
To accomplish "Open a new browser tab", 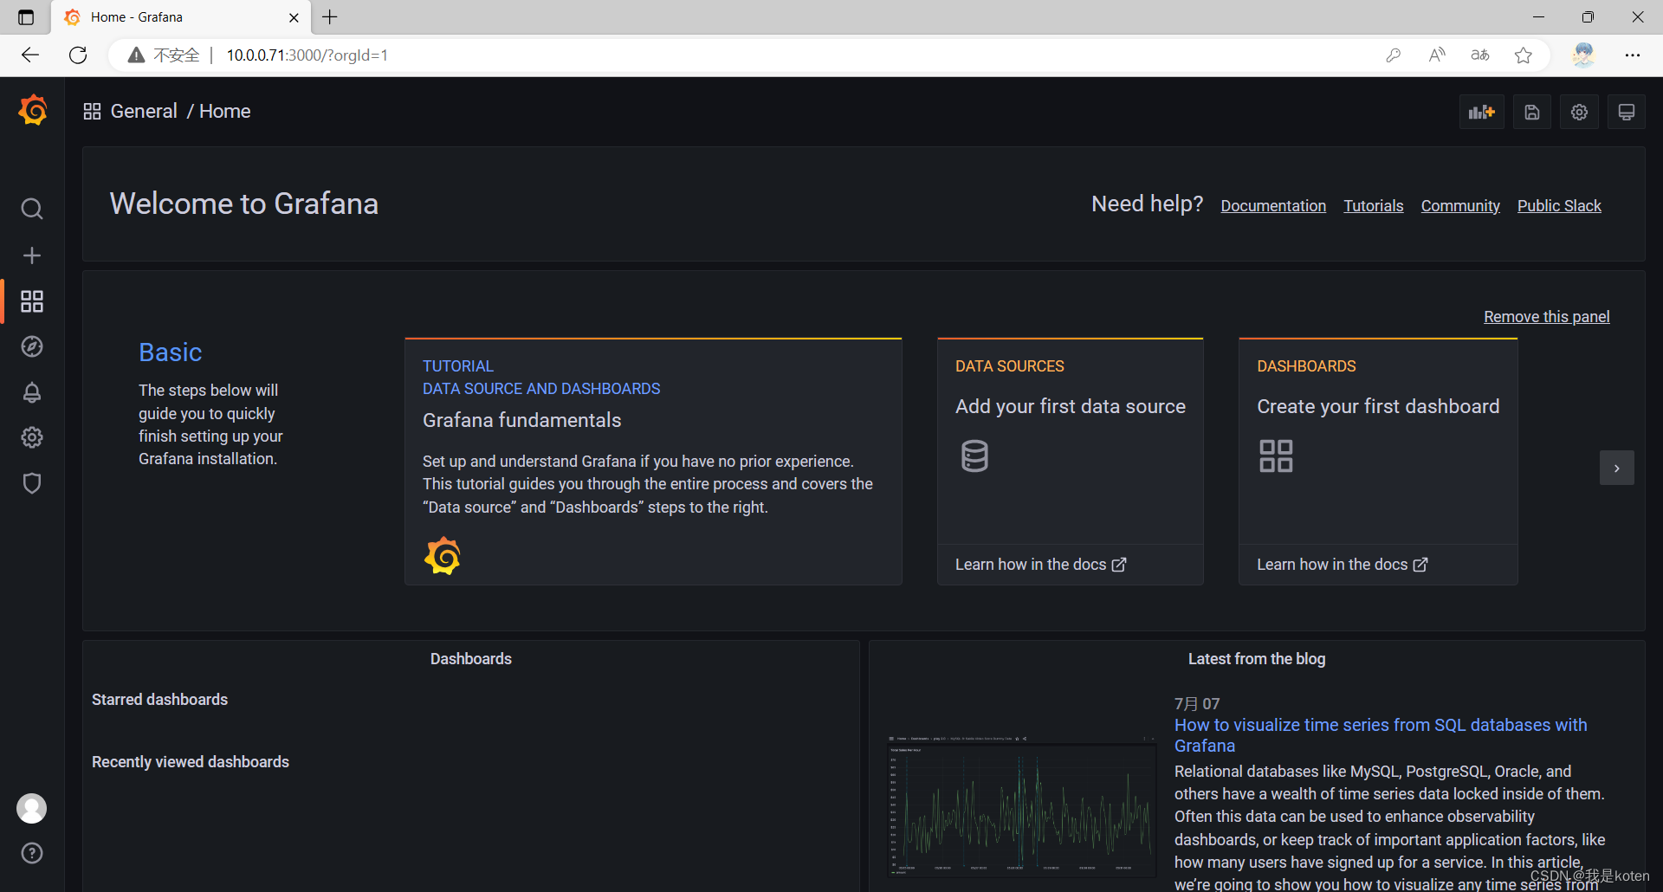I will point(330,17).
